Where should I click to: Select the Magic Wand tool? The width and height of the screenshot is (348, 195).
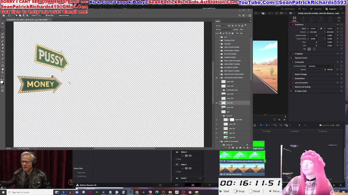coord(2,34)
